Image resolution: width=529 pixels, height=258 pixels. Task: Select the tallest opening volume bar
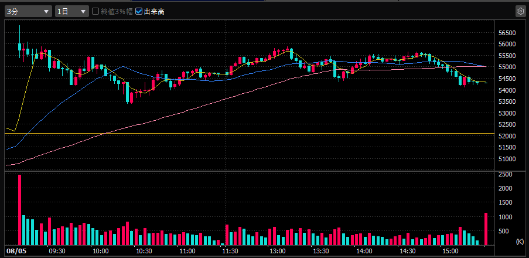(x=19, y=210)
